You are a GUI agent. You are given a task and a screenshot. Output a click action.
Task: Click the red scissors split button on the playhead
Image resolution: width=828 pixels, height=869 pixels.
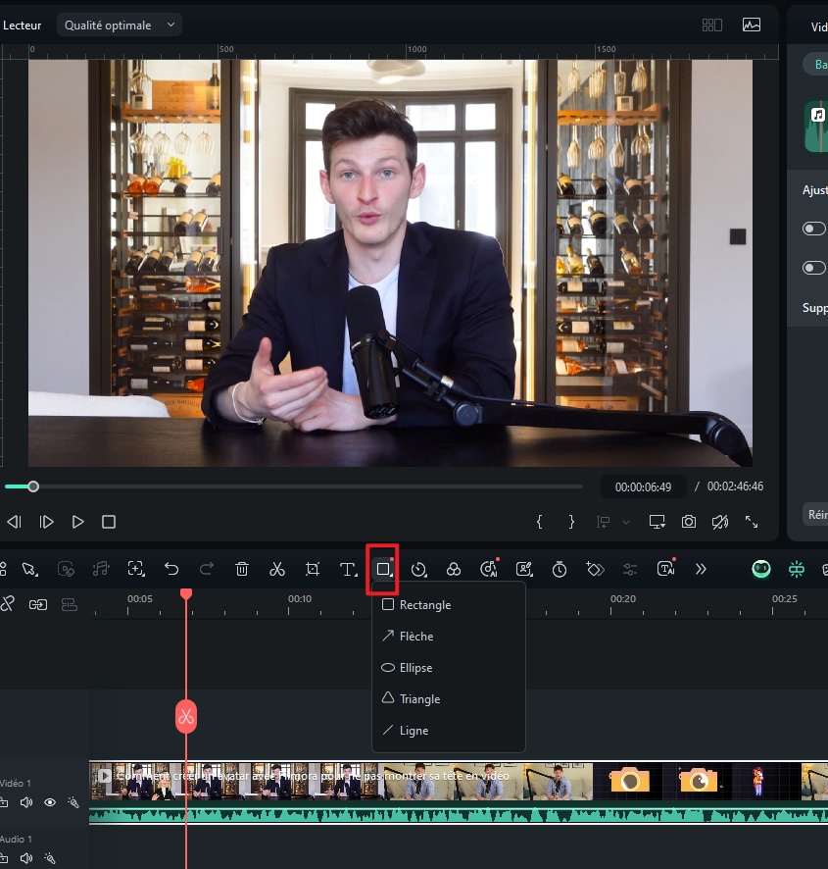[x=186, y=717]
